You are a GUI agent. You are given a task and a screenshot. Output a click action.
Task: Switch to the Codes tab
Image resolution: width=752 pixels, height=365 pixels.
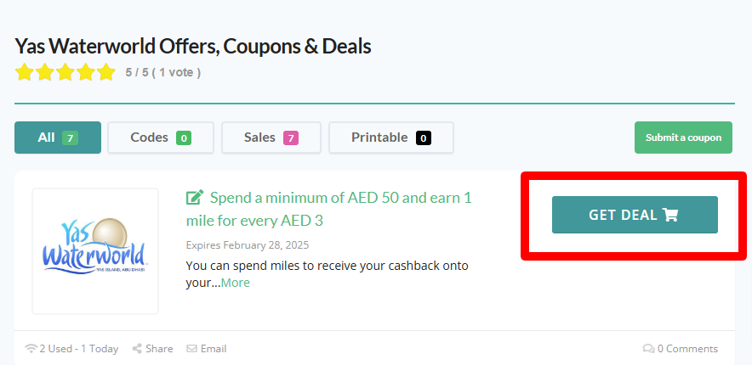160,138
